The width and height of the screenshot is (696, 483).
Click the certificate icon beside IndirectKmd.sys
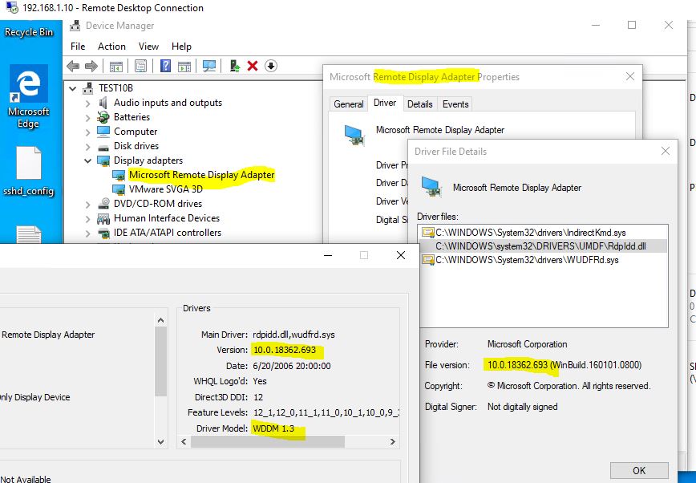pos(428,233)
